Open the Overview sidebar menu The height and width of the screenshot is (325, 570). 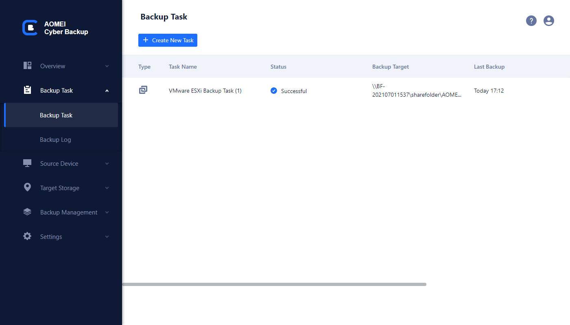click(x=61, y=66)
